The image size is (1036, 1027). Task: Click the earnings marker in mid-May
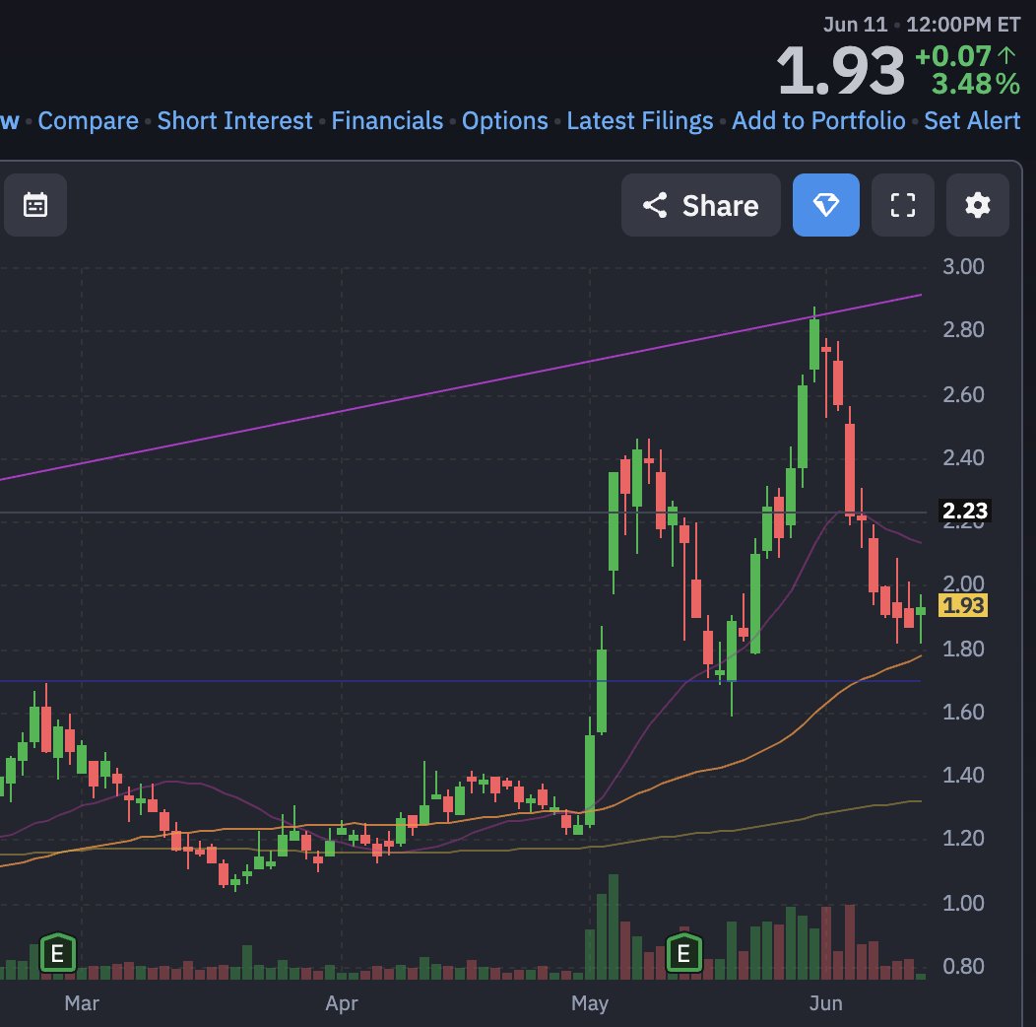click(683, 953)
